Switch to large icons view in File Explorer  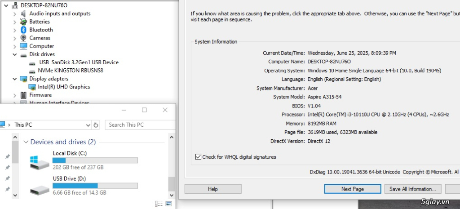[x=168, y=204]
